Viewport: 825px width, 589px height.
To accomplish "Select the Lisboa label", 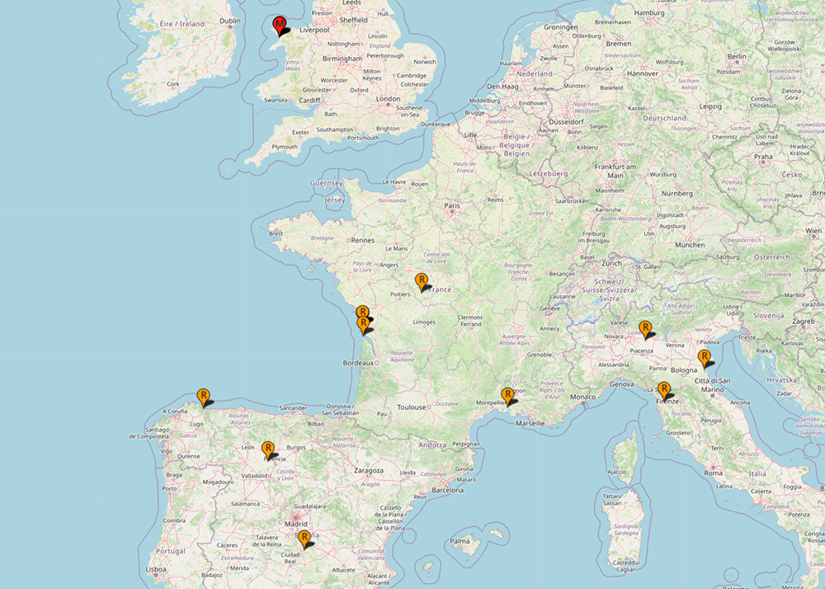I will [x=156, y=569].
